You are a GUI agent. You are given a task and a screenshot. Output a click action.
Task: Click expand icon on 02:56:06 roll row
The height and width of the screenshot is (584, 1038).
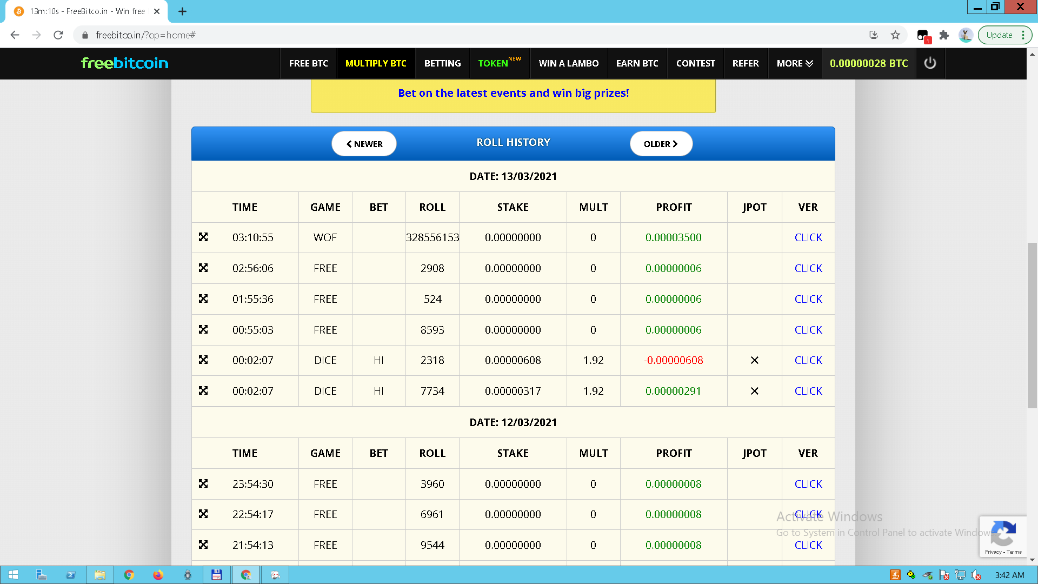coord(203,268)
